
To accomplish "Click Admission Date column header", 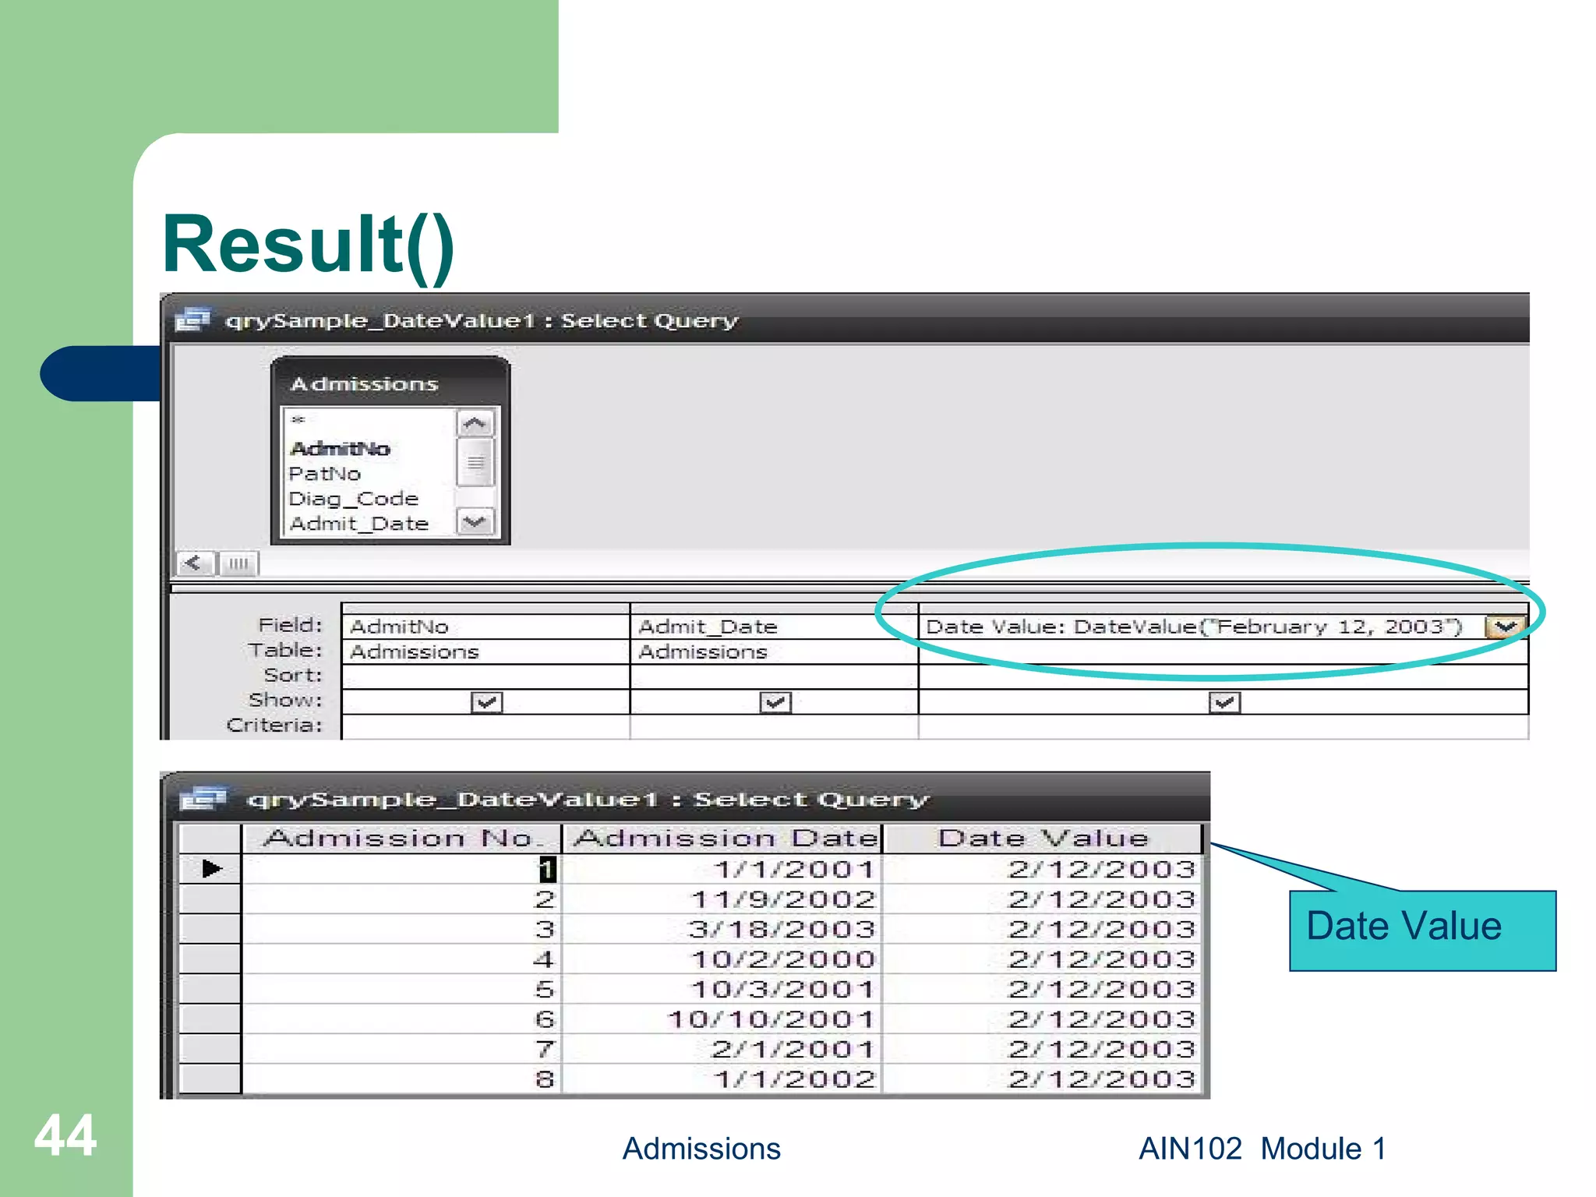I will coord(722,839).
